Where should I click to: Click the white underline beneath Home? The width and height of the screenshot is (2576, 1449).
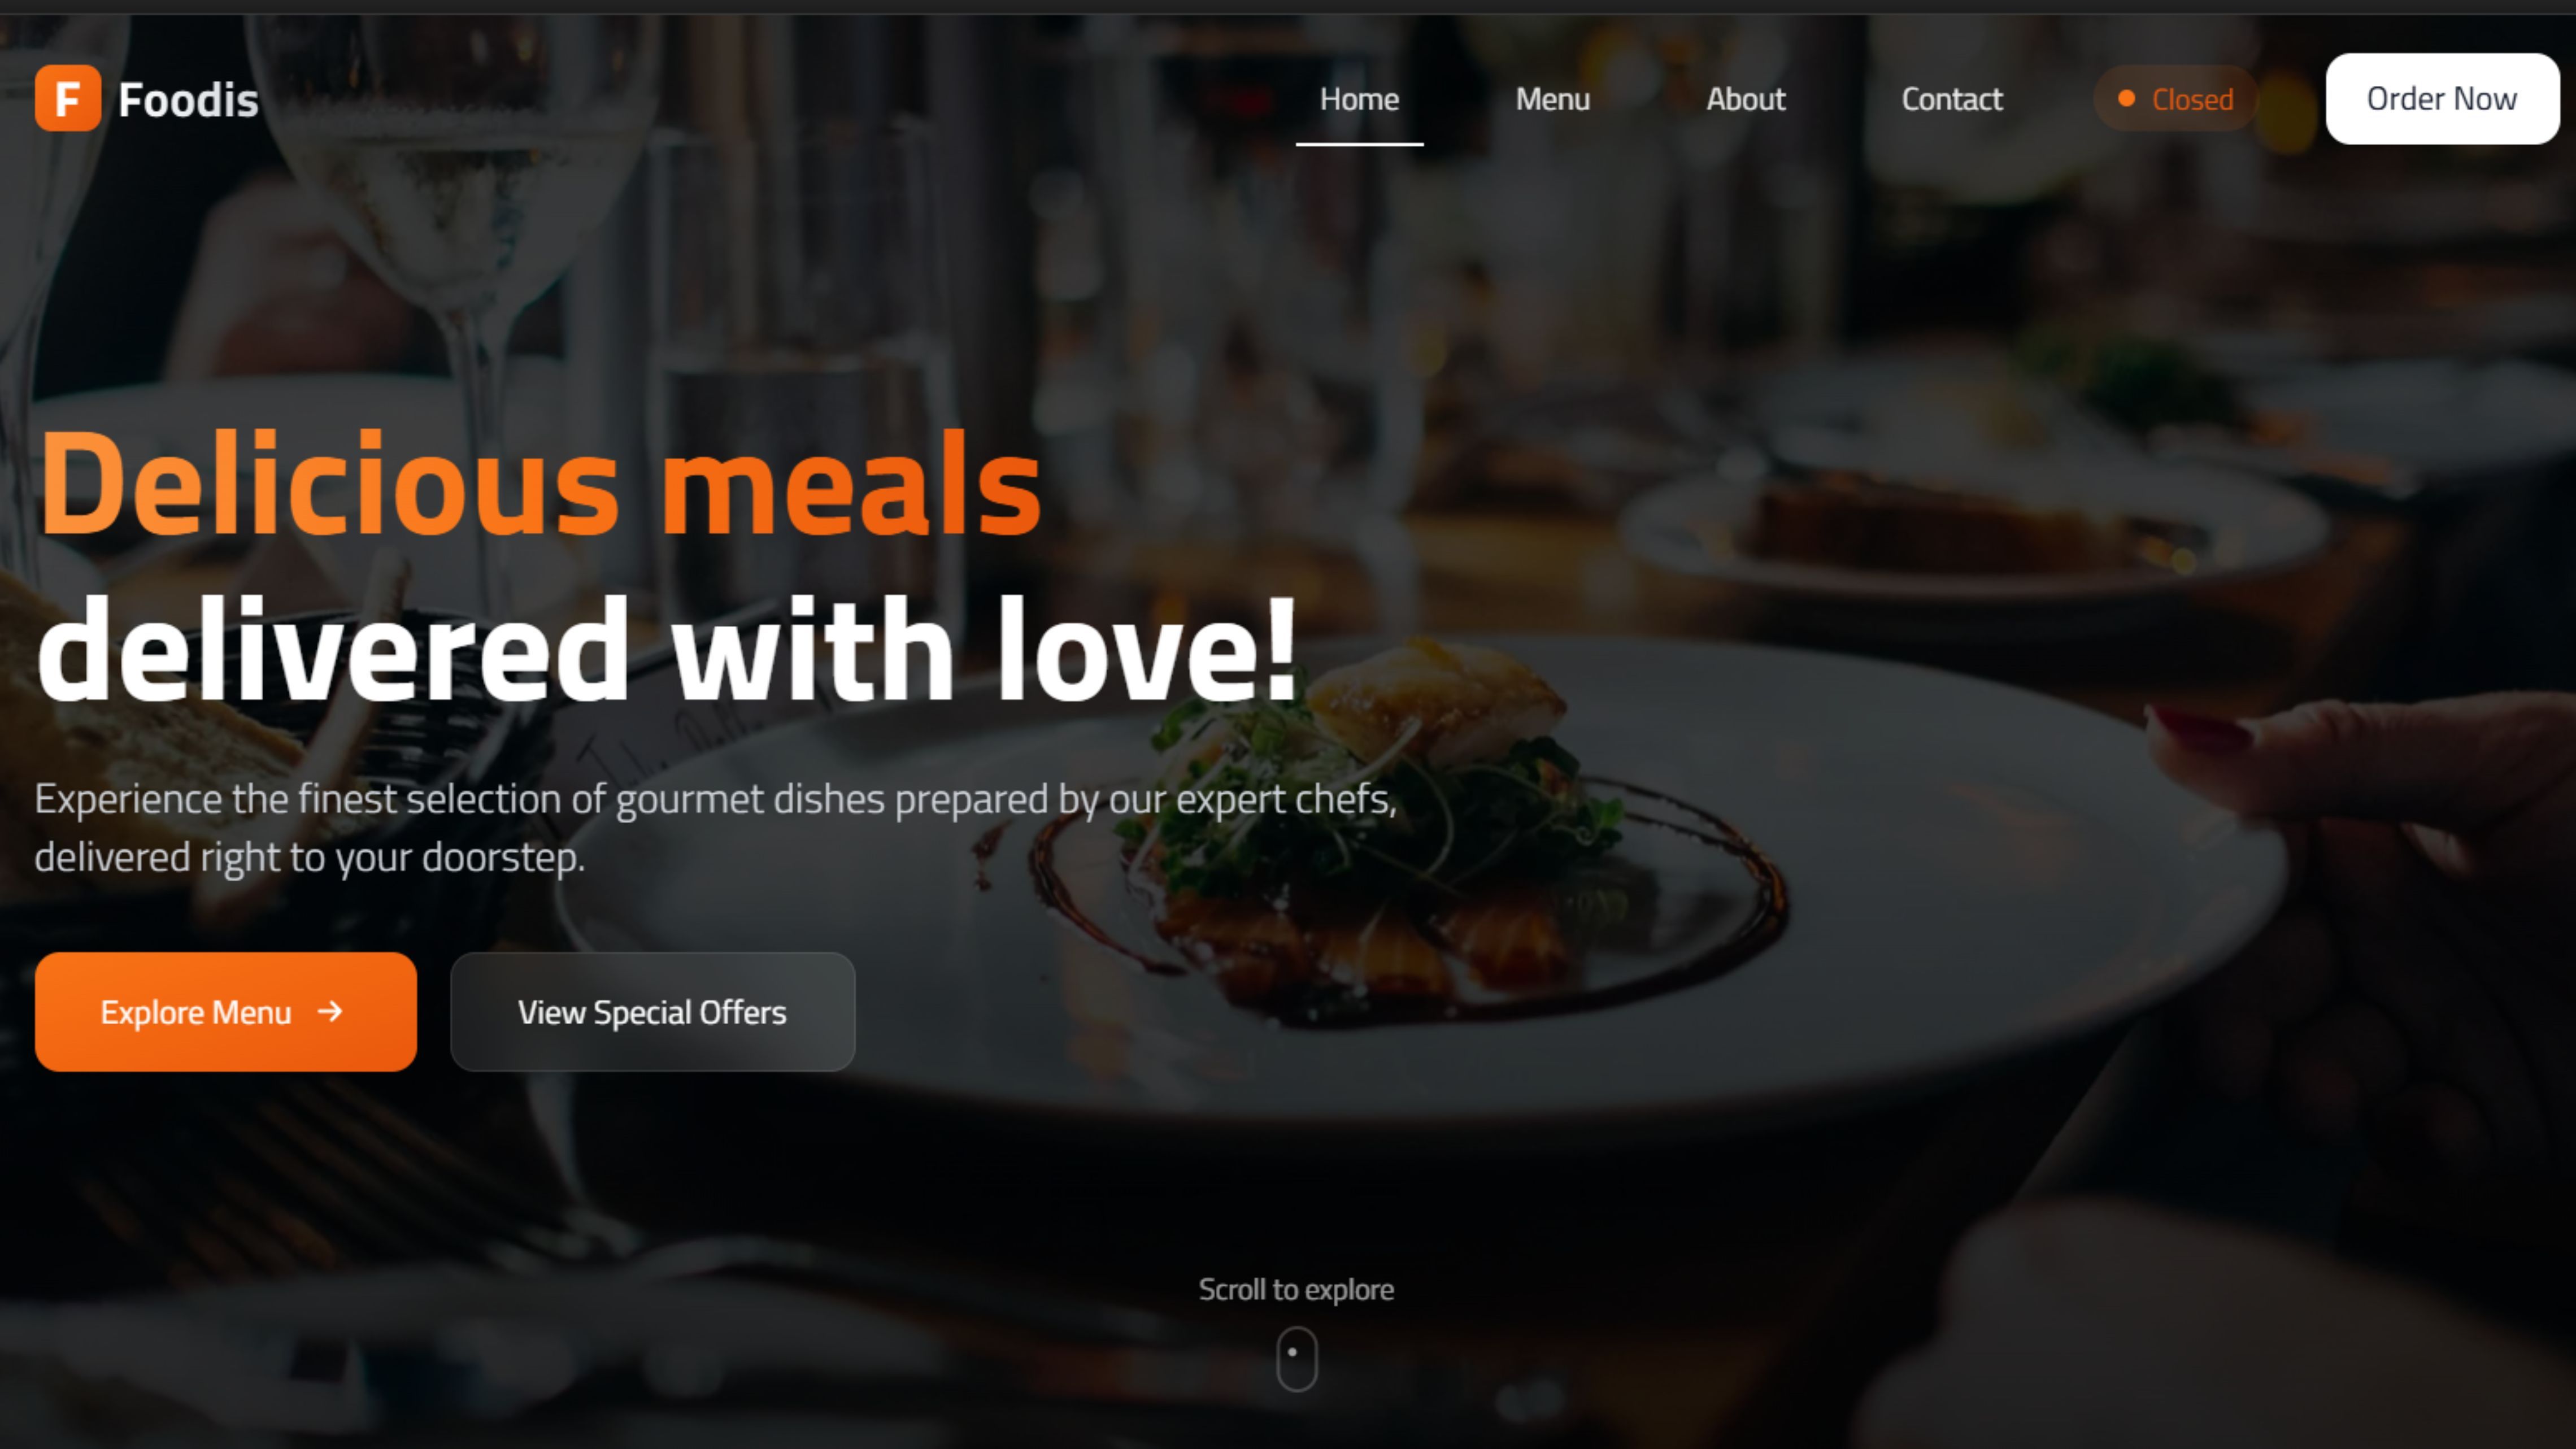[1359, 144]
